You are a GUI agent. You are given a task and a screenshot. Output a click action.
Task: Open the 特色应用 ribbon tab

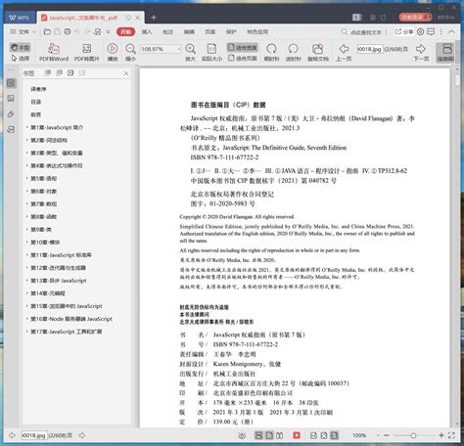tap(257, 31)
